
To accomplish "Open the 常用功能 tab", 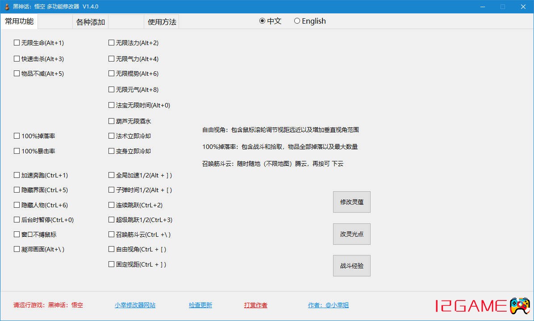I will [19, 21].
